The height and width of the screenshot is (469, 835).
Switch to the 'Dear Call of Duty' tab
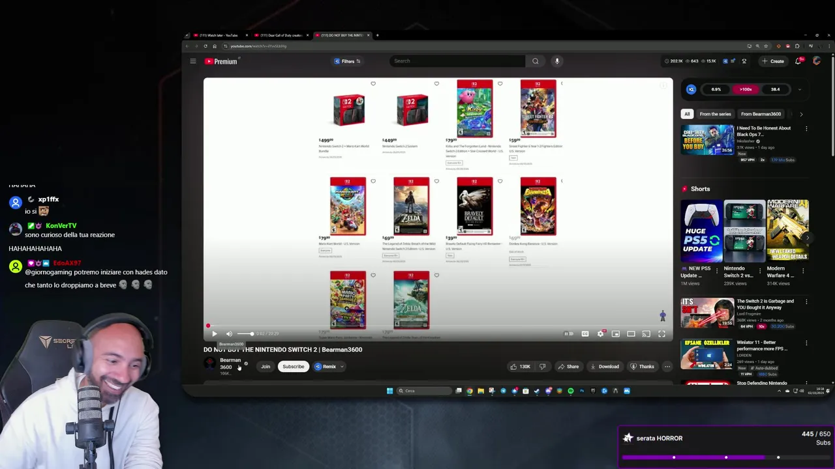pyautogui.click(x=282, y=35)
